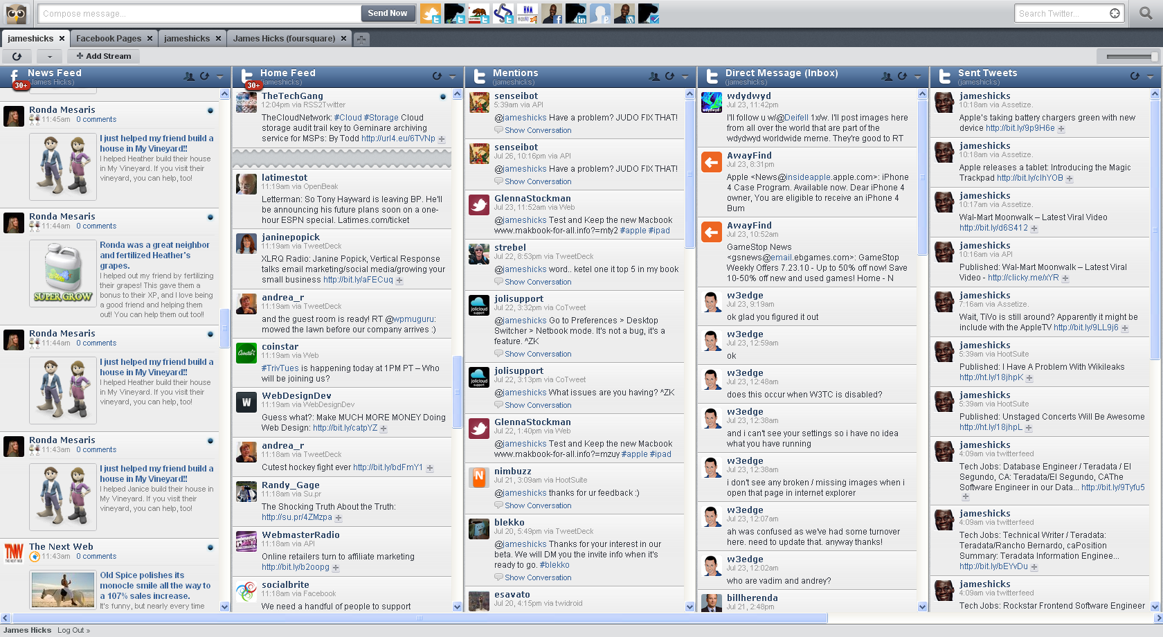
Task: Click the HootSuite owl logo
Action: point(15,13)
